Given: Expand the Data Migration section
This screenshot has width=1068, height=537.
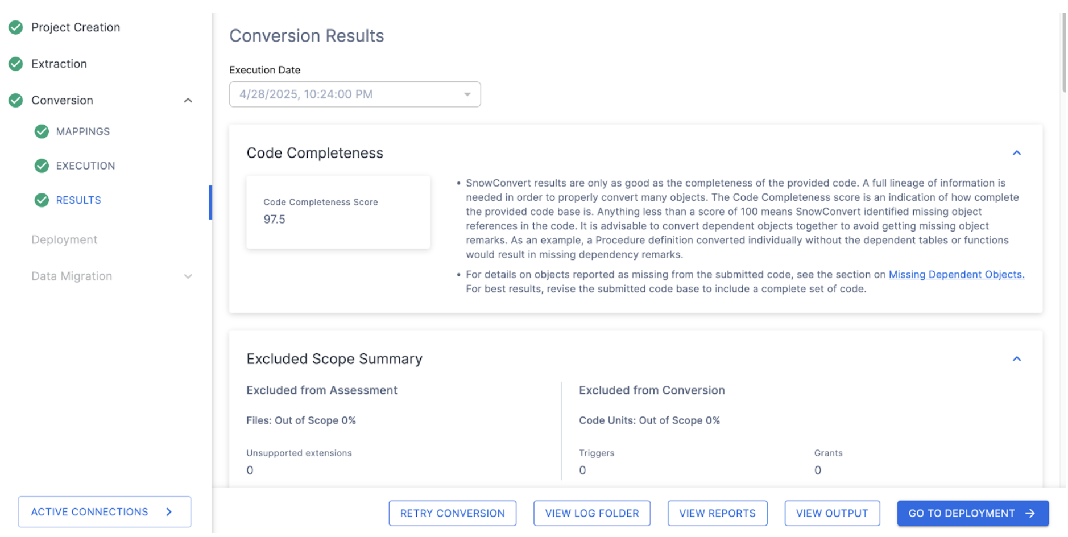Looking at the screenshot, I should click(x=188, y=276).
